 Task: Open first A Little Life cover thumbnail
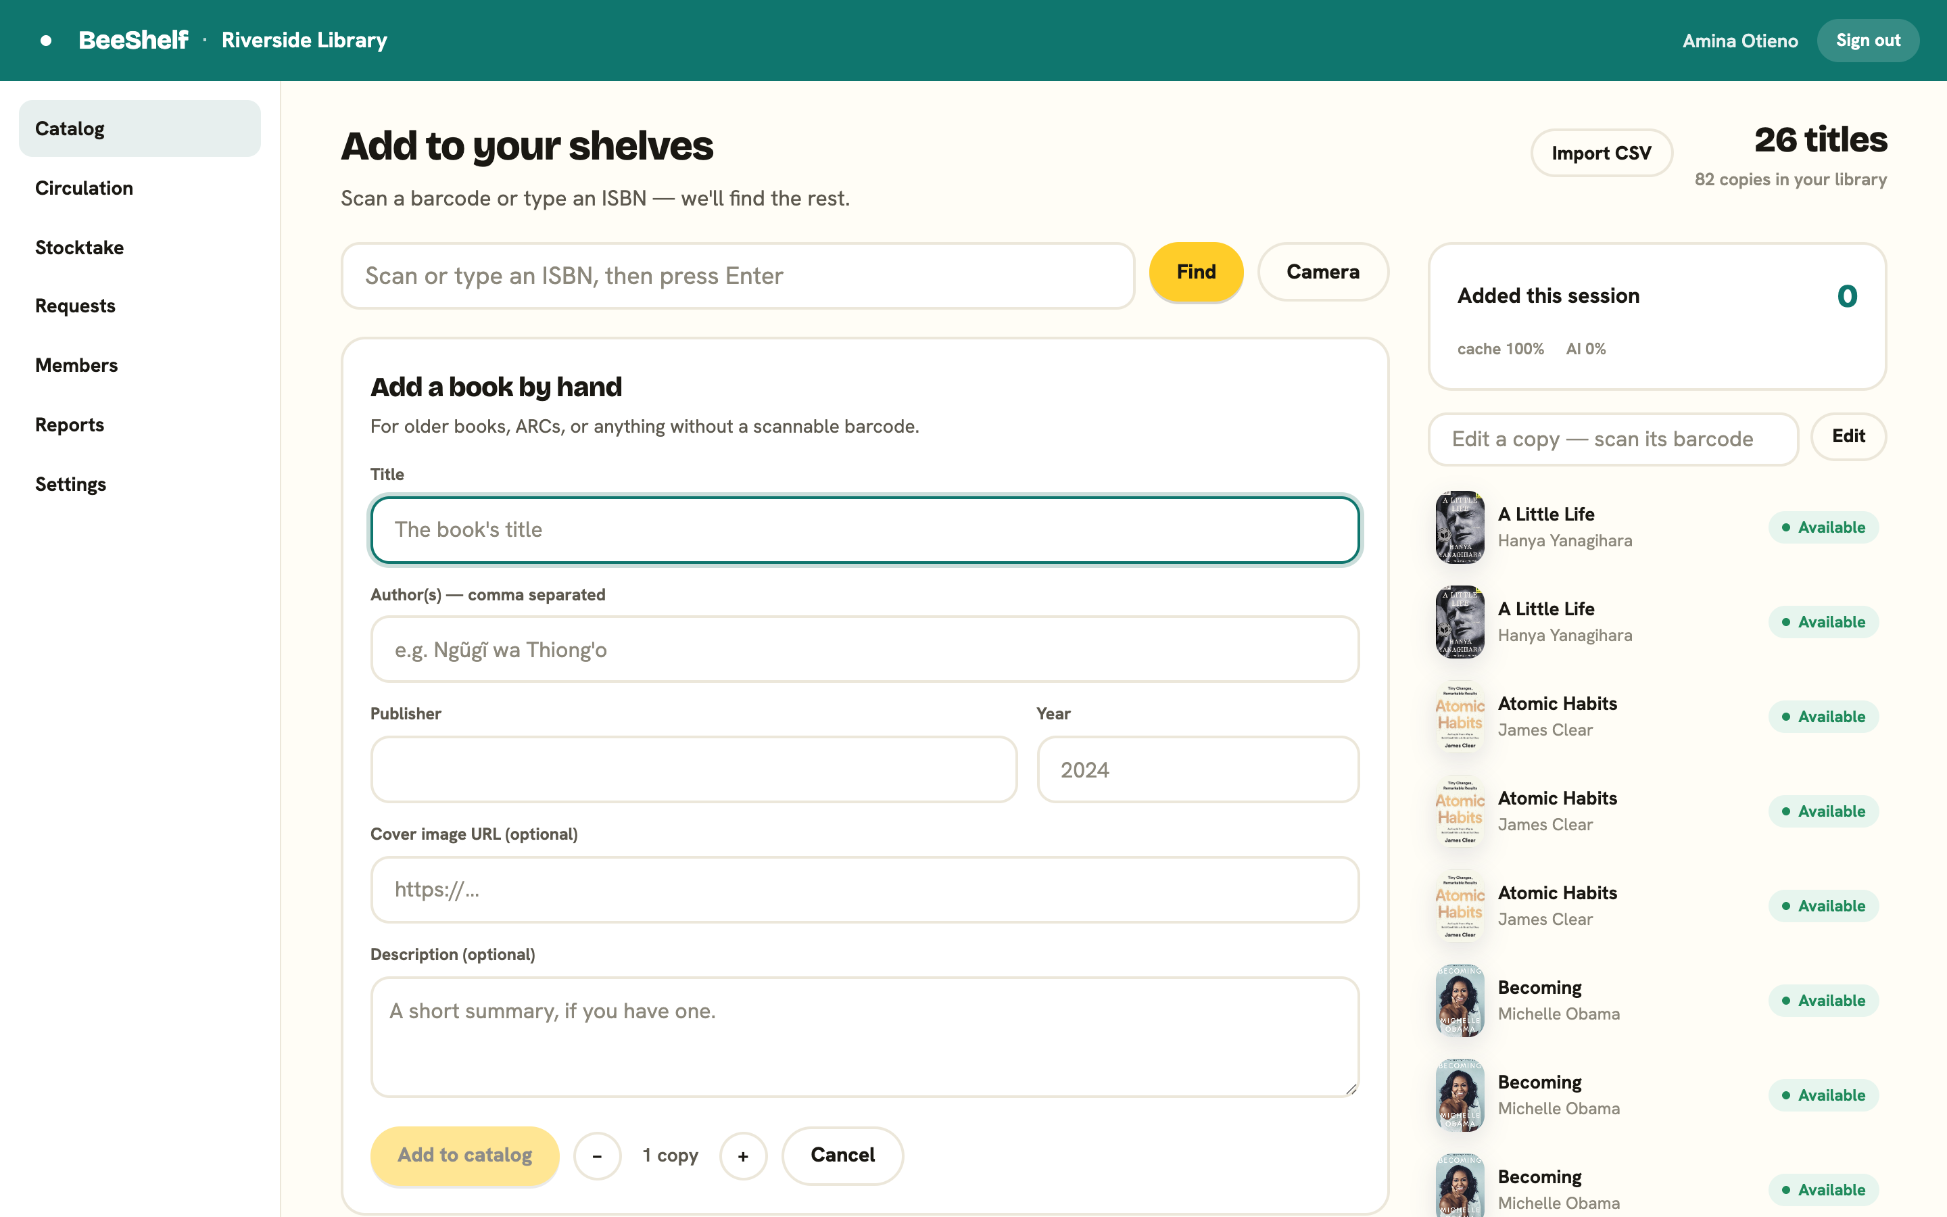pyautogui.click(x=1460, y=527)
